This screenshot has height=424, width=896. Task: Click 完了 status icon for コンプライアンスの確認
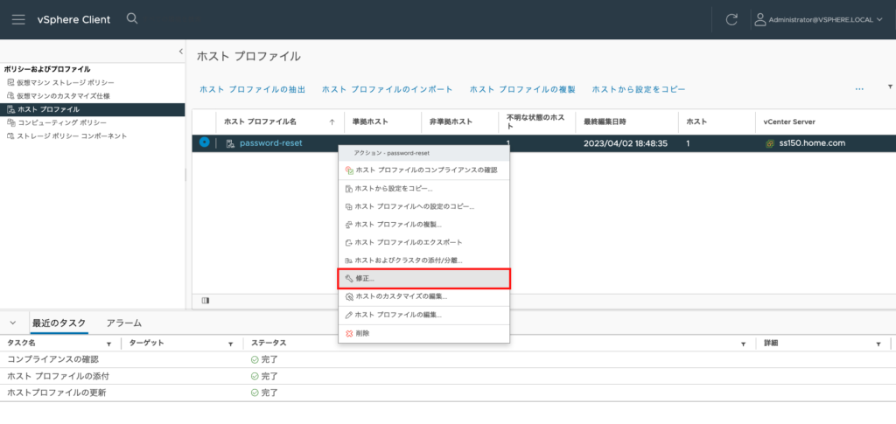(x=255, y=359)
